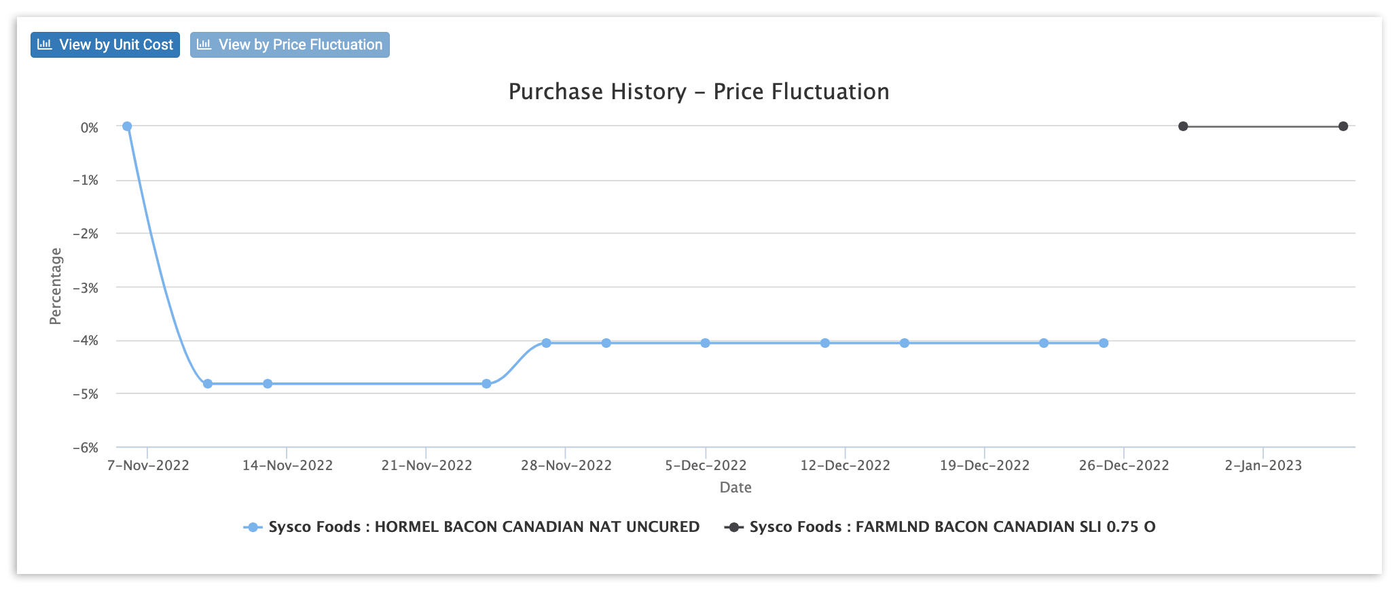Select the last HORMEL data point on the line
This screenshot has height=591, width=1399.
tap(1104, 343)
